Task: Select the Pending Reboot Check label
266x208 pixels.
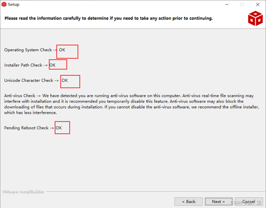Action: point(26,128)
